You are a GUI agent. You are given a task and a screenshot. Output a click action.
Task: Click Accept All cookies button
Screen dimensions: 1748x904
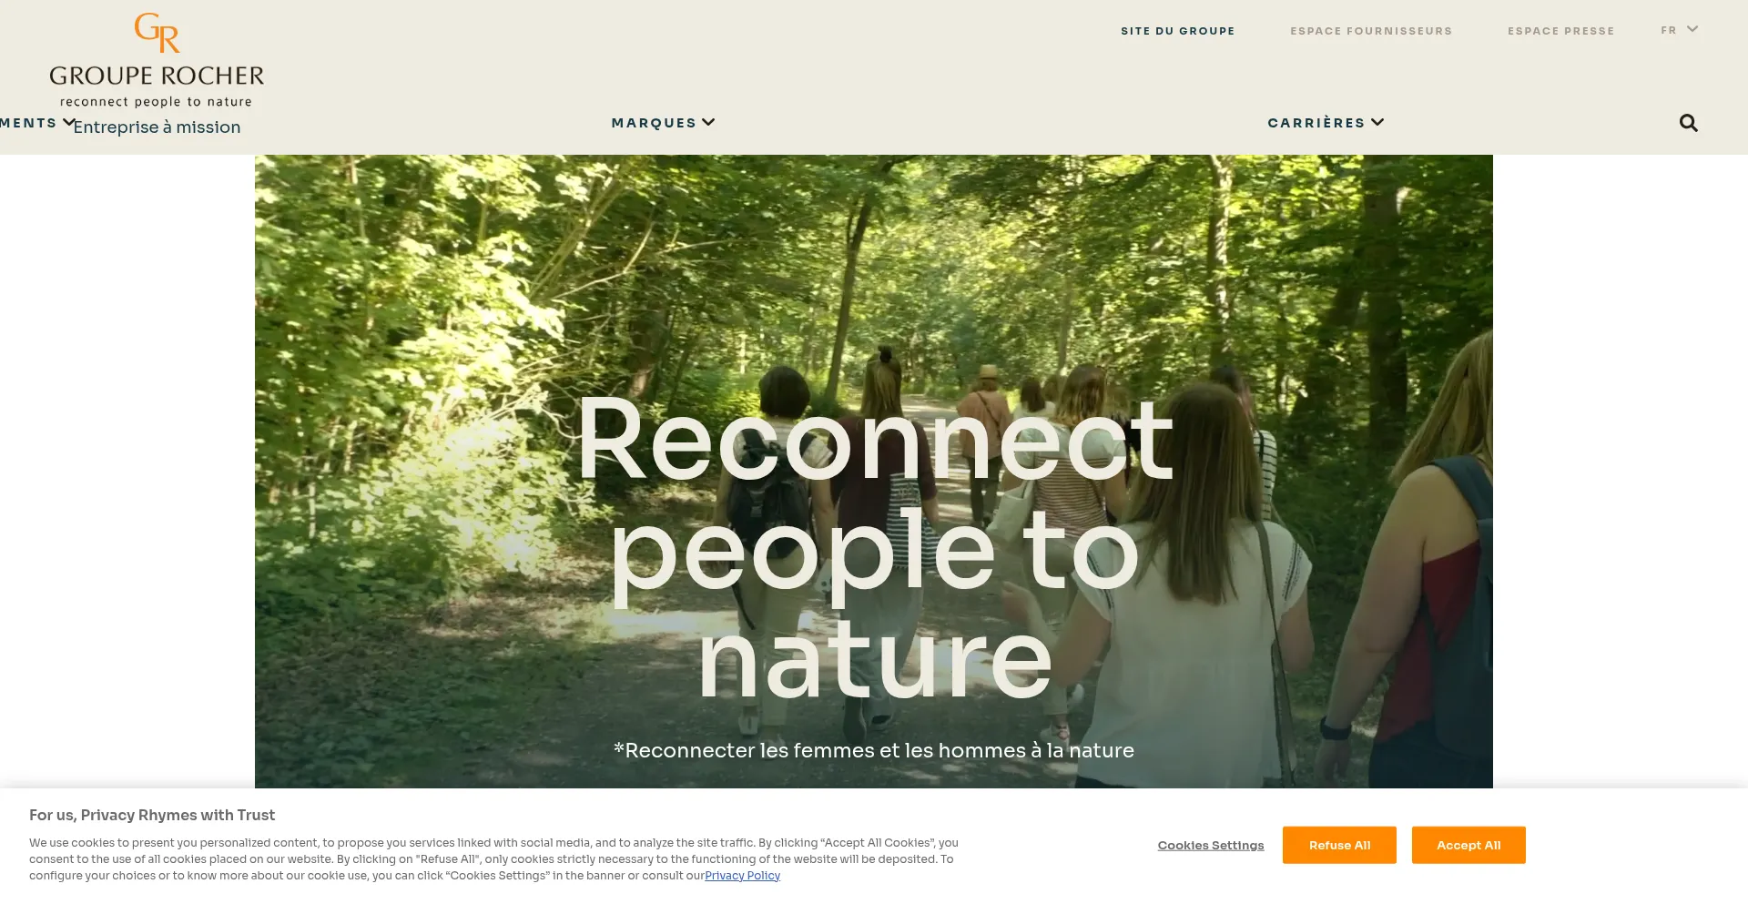1469,845
